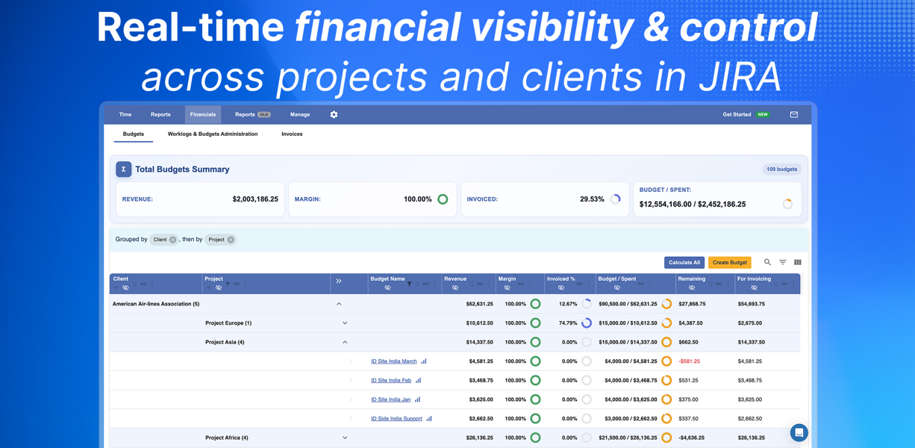Open the filter list icon
This screenshot has width=915, height=448.
783,262
